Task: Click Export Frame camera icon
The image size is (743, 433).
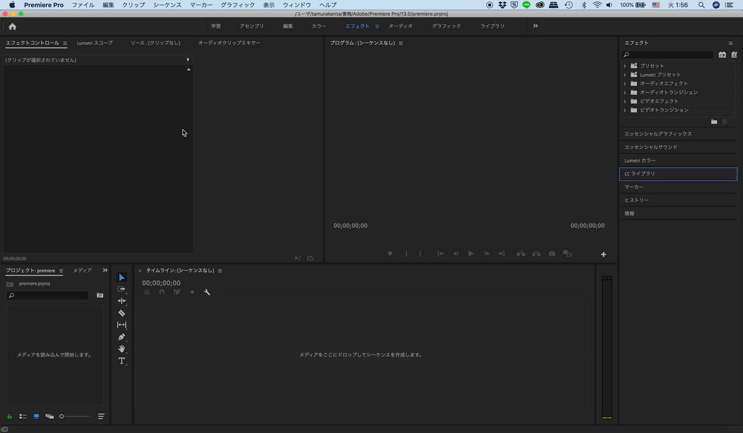Action: pyautogui.click(x=552, y=254)
